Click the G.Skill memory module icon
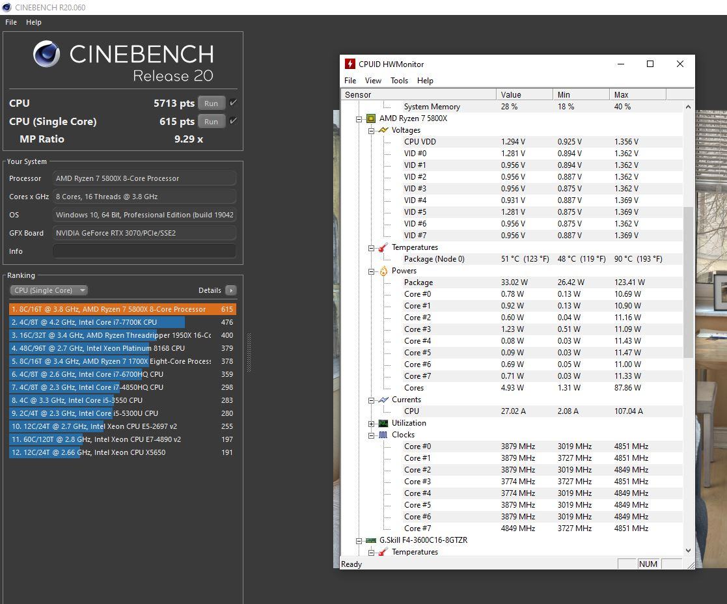Image resolution: width=727 pixels, height=604 pixels. coord(370,540)
